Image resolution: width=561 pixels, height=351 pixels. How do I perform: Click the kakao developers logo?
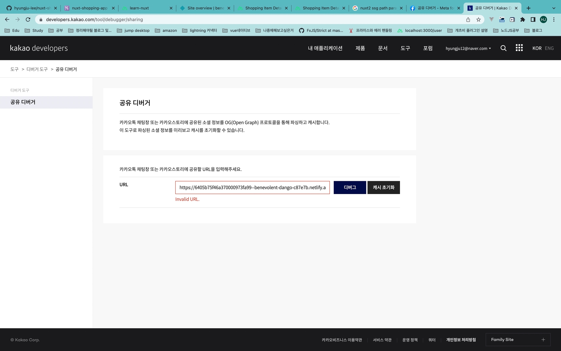(39, 48)
